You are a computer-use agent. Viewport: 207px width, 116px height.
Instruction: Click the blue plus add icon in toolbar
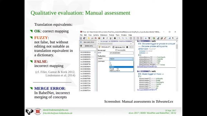coord(146,38)
